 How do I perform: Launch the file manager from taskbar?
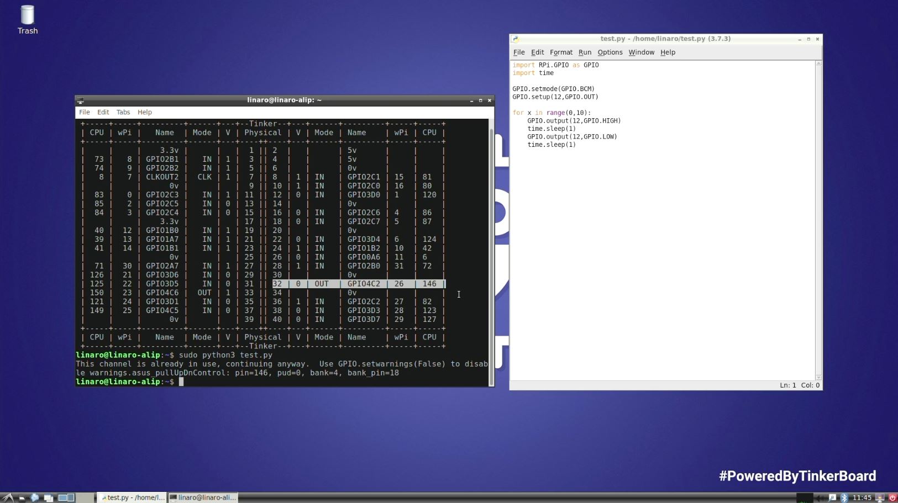[22, 497]
